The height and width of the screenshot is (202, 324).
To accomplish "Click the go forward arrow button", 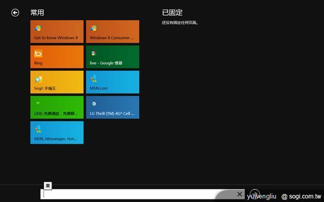I will pyautogui.click(x=255, y=194).
